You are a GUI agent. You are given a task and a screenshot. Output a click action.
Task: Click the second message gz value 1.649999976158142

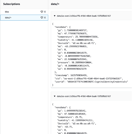pyautogui.click(x=75, y=111)
